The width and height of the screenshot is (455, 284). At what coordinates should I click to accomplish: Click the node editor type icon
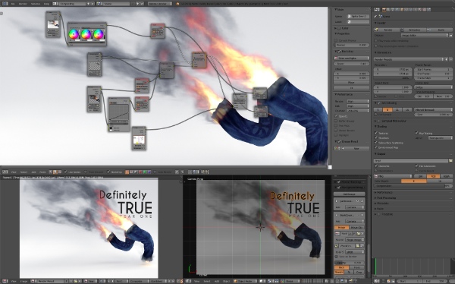5,172
